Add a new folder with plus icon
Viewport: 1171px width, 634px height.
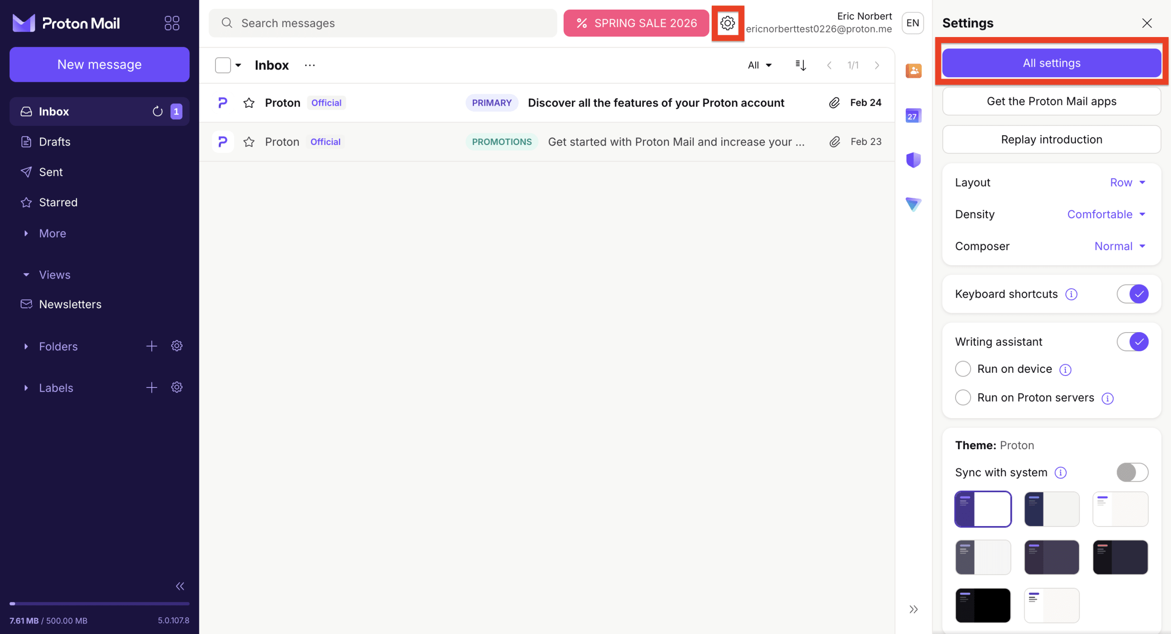pyautogui.click(x=151, y=346)
